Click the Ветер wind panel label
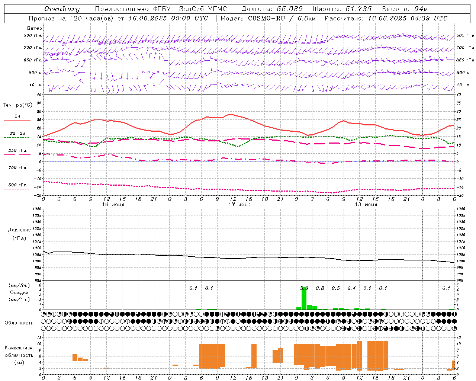The width and height of the screenshot is (476, 381). [x=35, y=28]
